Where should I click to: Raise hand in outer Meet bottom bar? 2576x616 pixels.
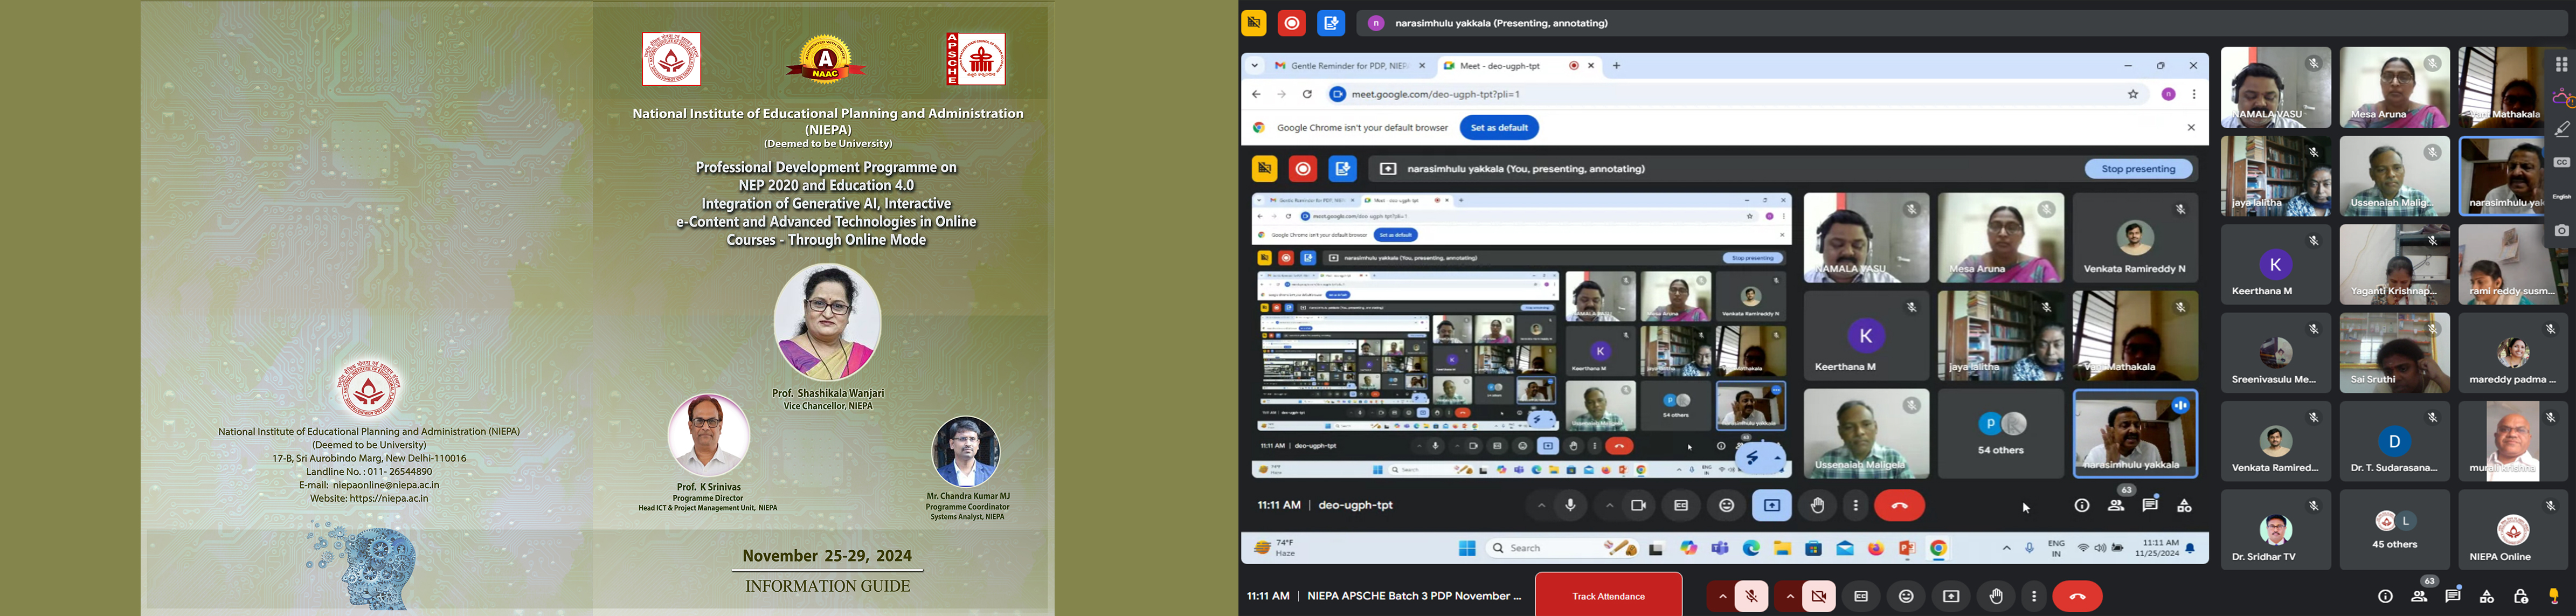point(1996,597)
